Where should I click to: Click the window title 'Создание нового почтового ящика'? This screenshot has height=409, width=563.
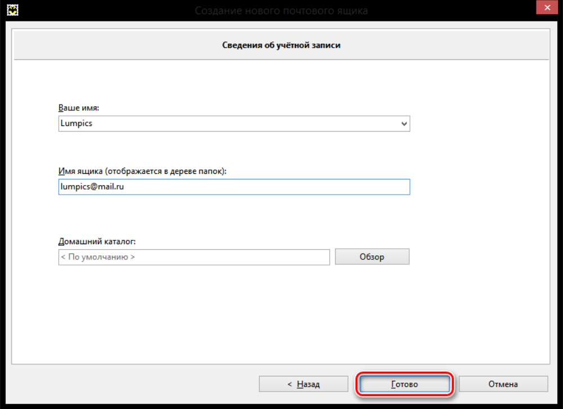[x=281, y=10]
